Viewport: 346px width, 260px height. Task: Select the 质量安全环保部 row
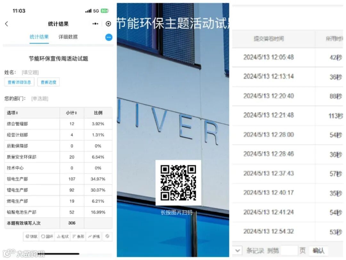[x=59, y=157]
